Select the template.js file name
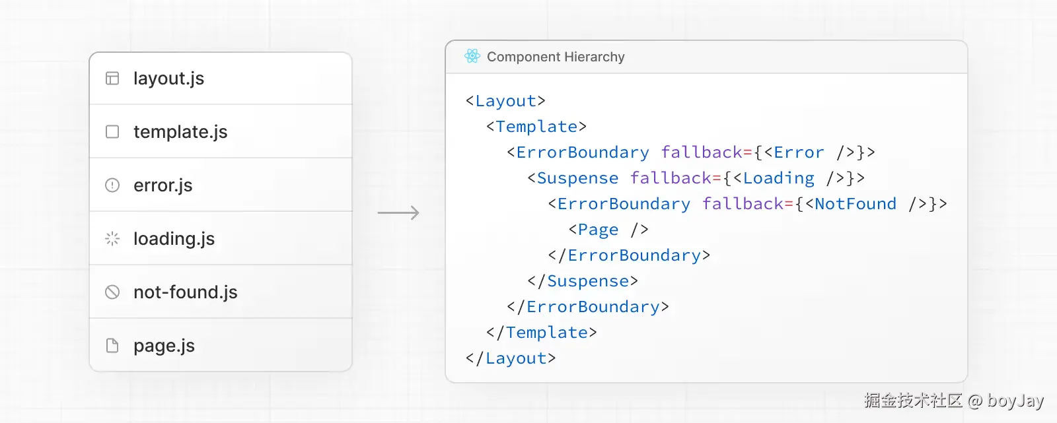1057x423 pixels. click(x=180, y=132)
